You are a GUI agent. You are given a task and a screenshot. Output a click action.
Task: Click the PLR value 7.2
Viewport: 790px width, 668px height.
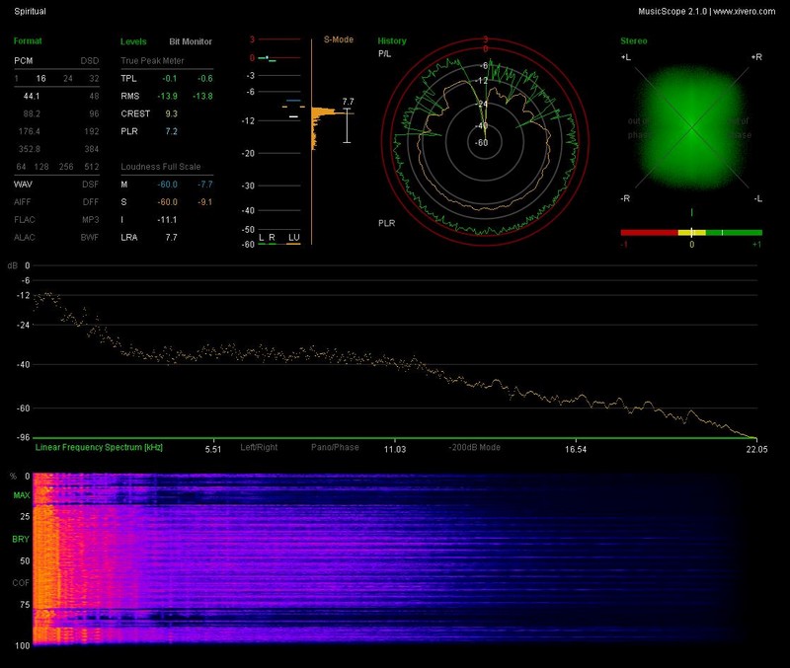click(x=171, y=131)
